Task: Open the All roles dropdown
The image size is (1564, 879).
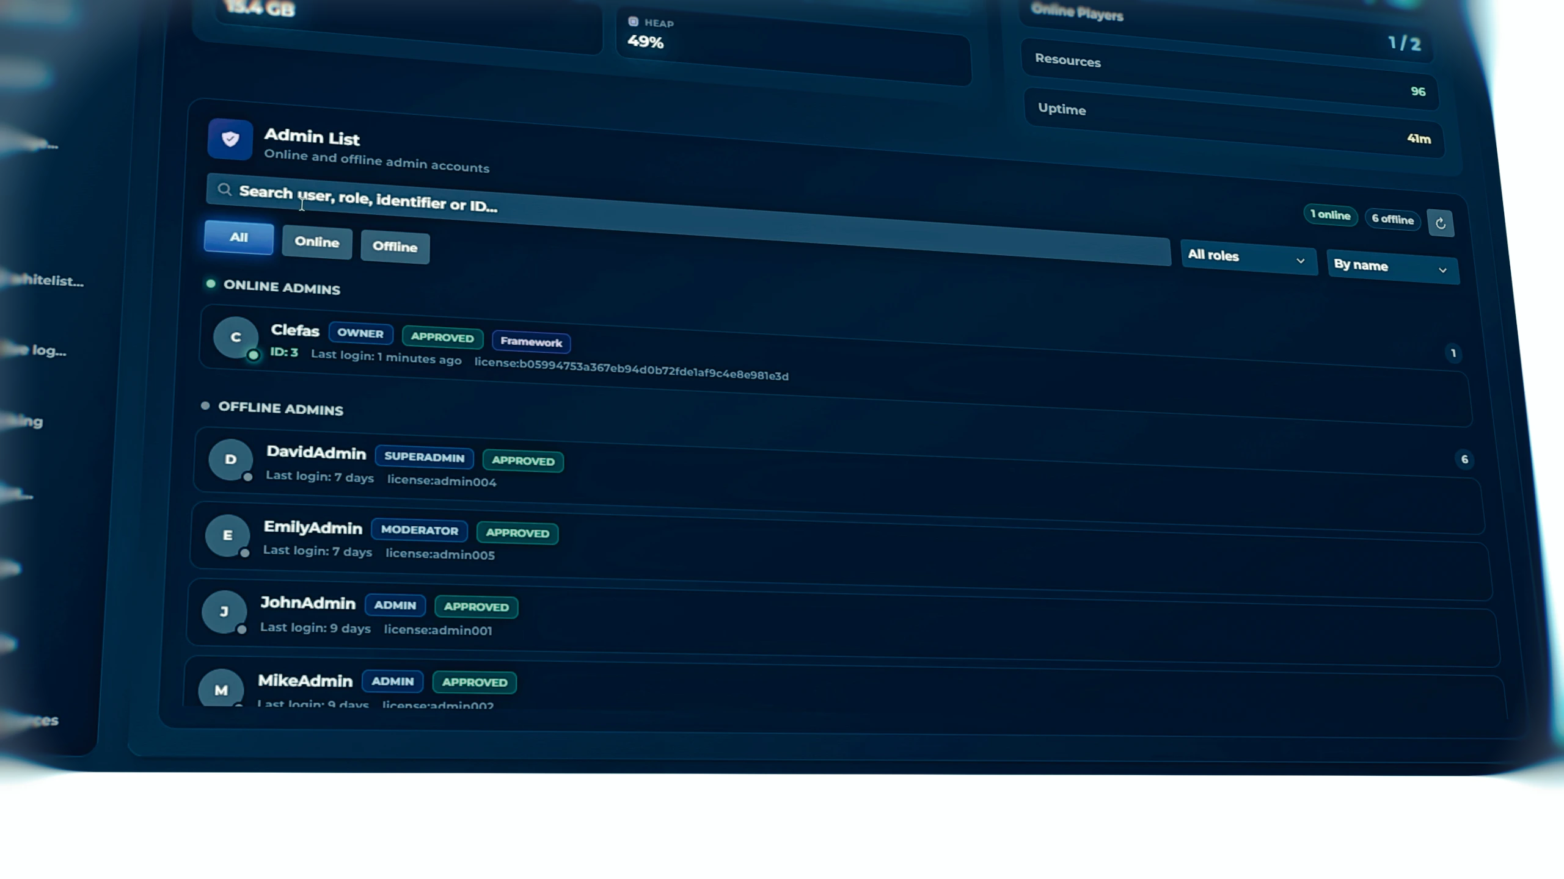Action: pos(1248,258)
